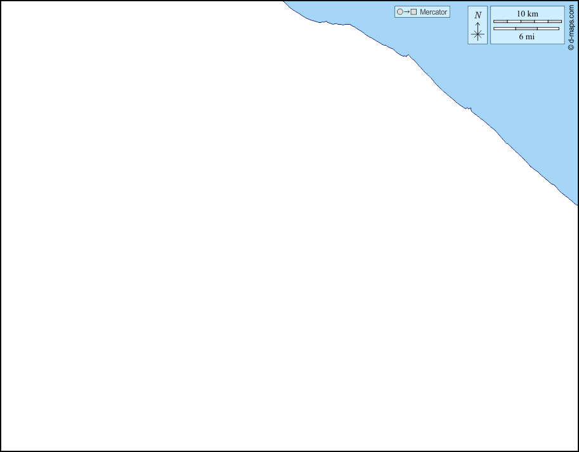Click the italic N letter above the compass
579x452 pixels.
(x=478, y=15)
